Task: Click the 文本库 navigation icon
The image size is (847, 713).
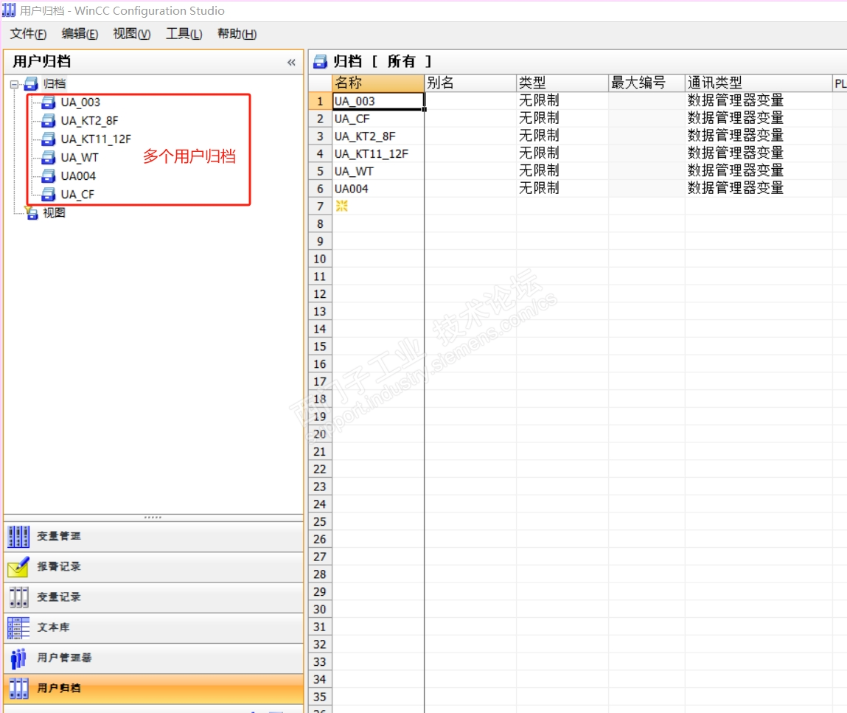Action: pos(18,627)
